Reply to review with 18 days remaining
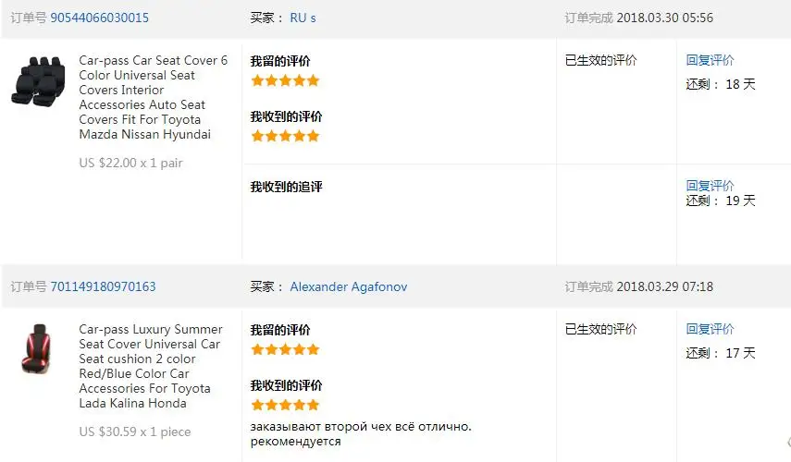Viewport: 791px width, 462px height. click(710, 60)
